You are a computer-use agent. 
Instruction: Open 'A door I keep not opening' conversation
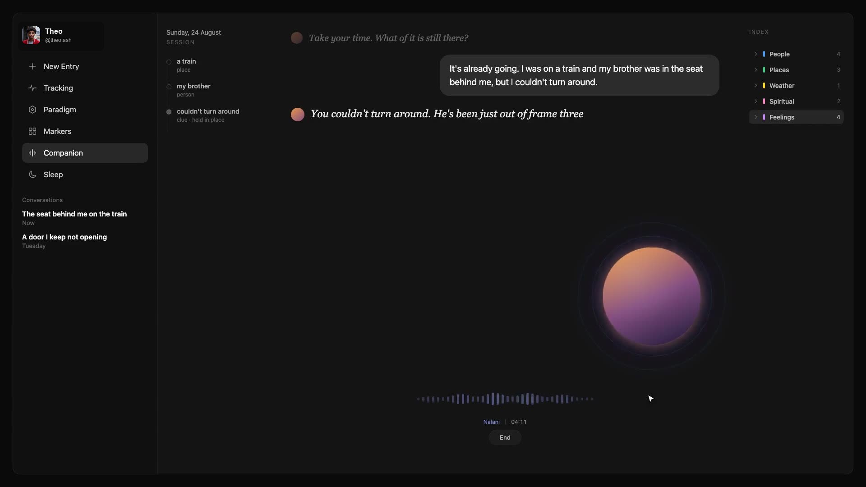(x=64, y=241)
